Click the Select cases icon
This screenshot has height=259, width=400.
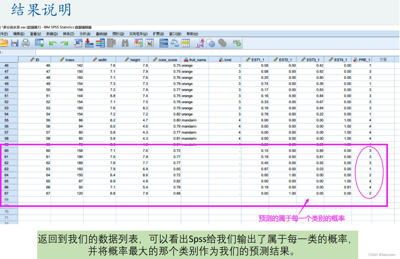tap(186, 43)
